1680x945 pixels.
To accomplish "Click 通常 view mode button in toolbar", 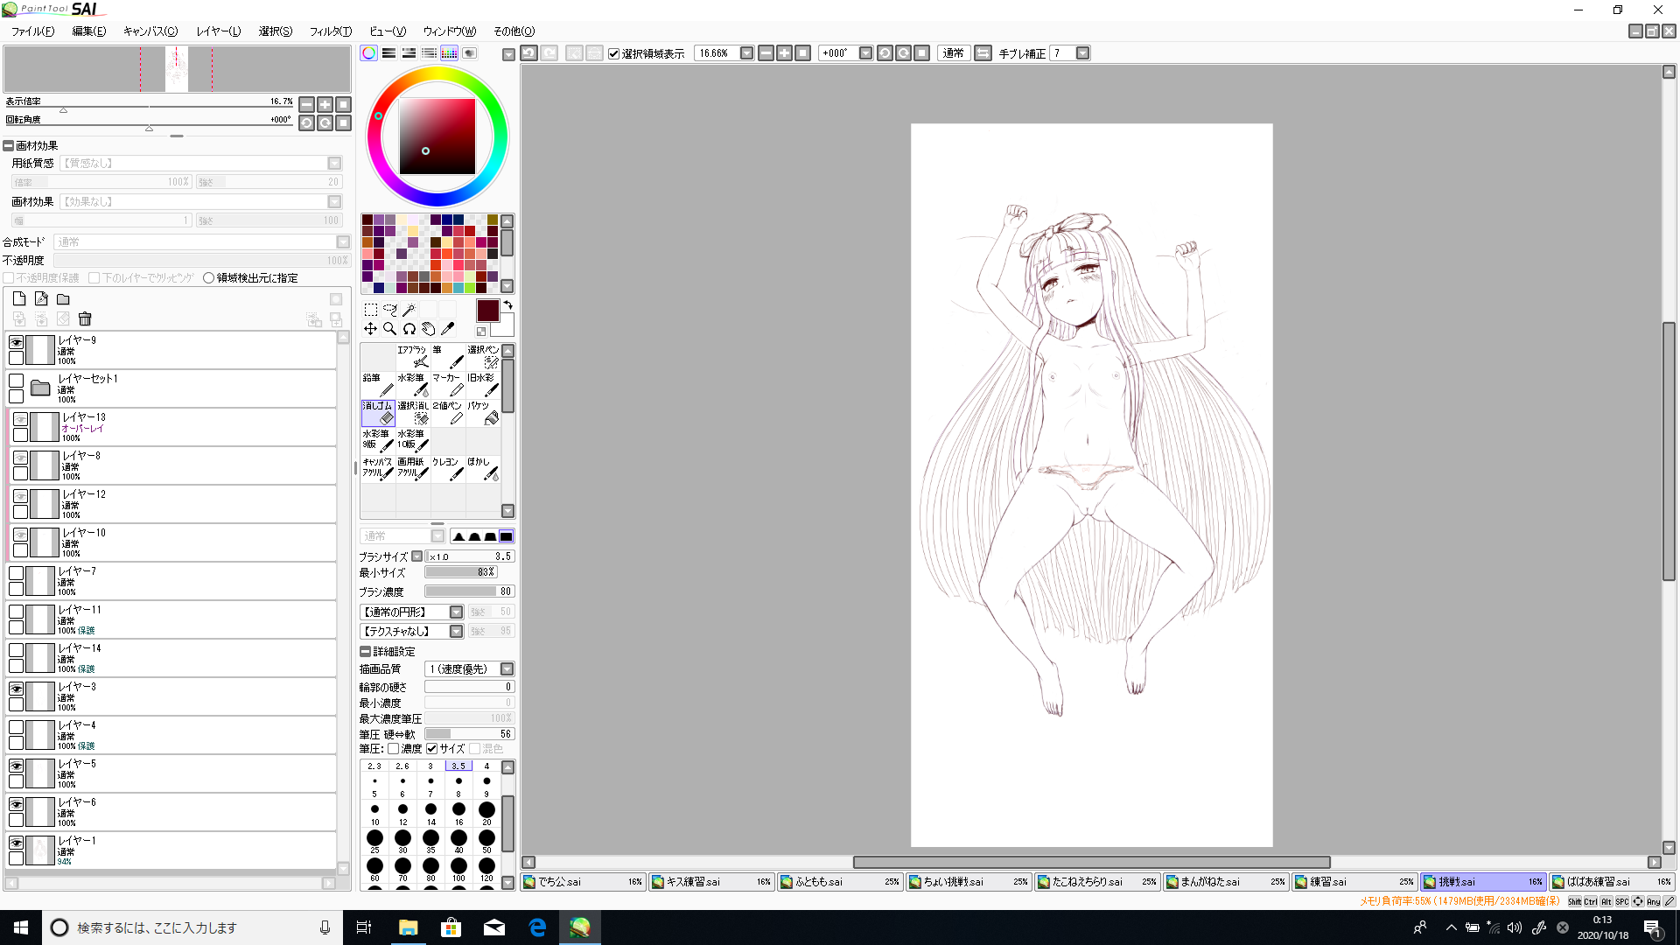I will 953,53.
